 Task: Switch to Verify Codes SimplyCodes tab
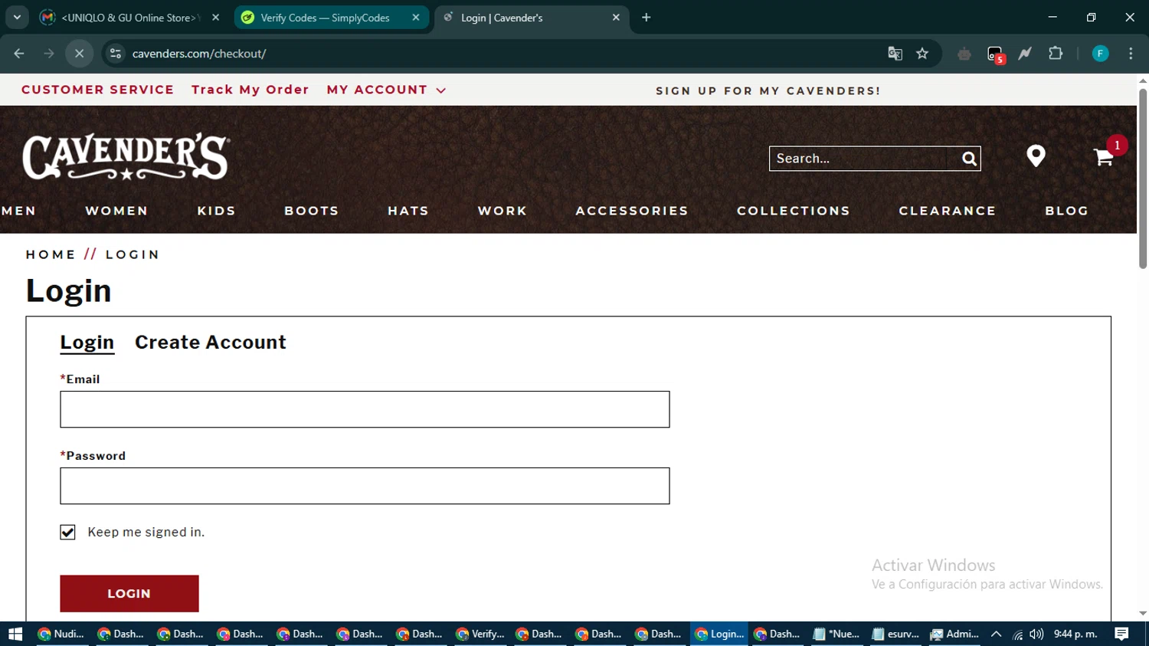331,18
